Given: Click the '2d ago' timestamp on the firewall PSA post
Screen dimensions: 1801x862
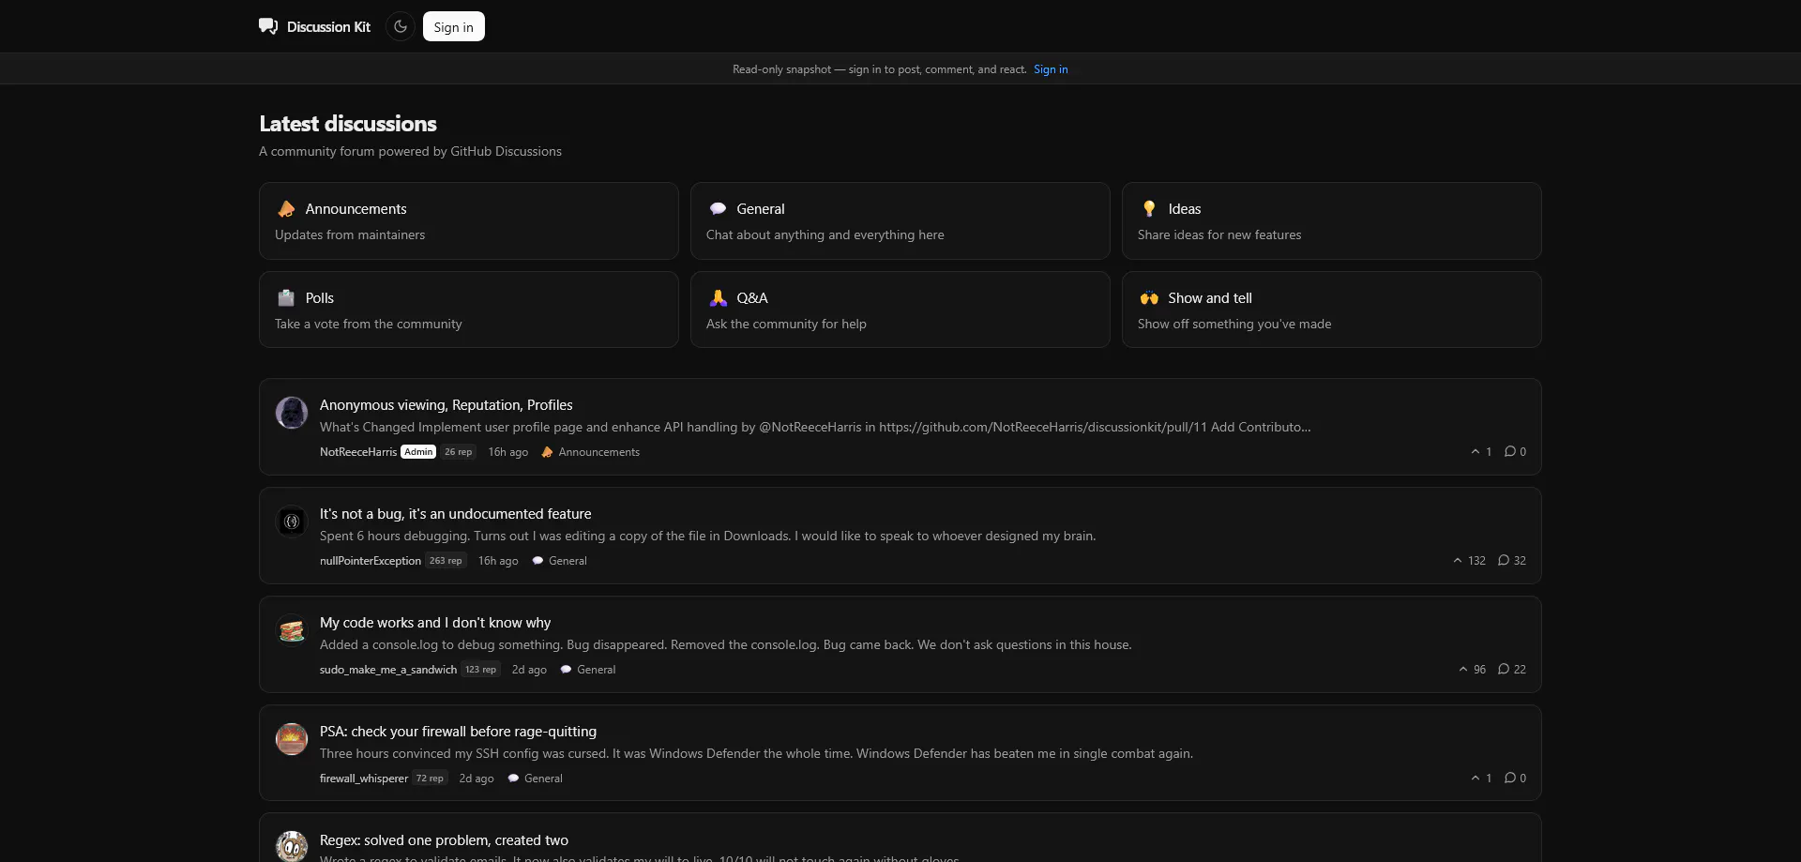Looking at the screenshot, I should [477, 779].
